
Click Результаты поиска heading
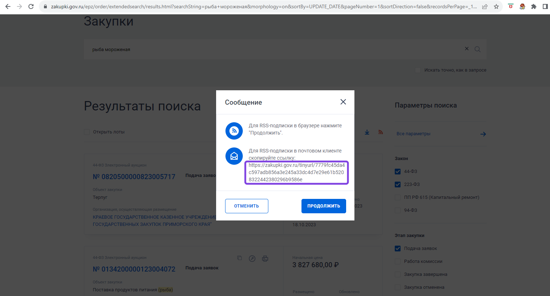(x=142, y=106)
